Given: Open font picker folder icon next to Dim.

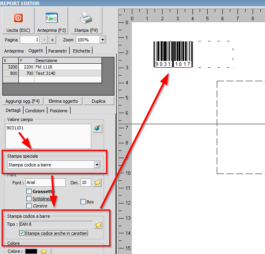Looking at the screenshot, I should [97, 182].
